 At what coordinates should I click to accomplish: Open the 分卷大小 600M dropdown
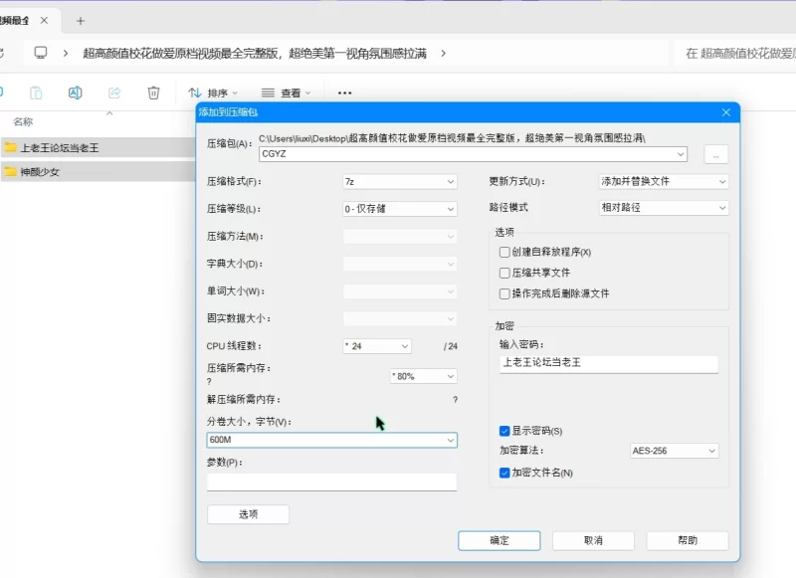point(332,440)
